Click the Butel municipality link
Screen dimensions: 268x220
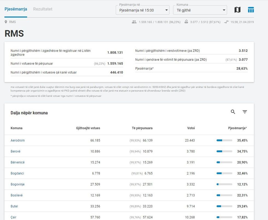pos(14,206)
